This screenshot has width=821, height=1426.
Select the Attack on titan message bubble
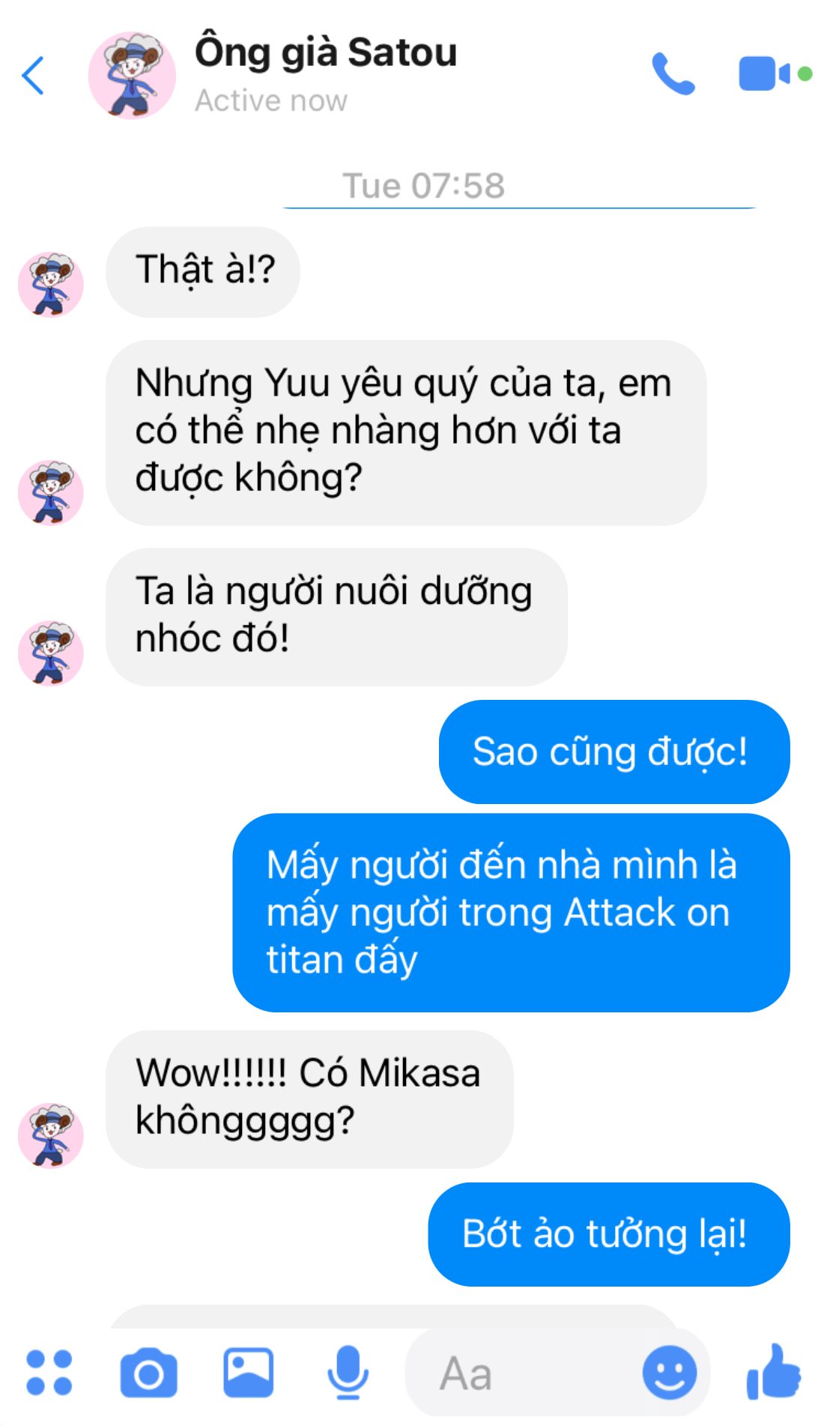pos(512,913)
